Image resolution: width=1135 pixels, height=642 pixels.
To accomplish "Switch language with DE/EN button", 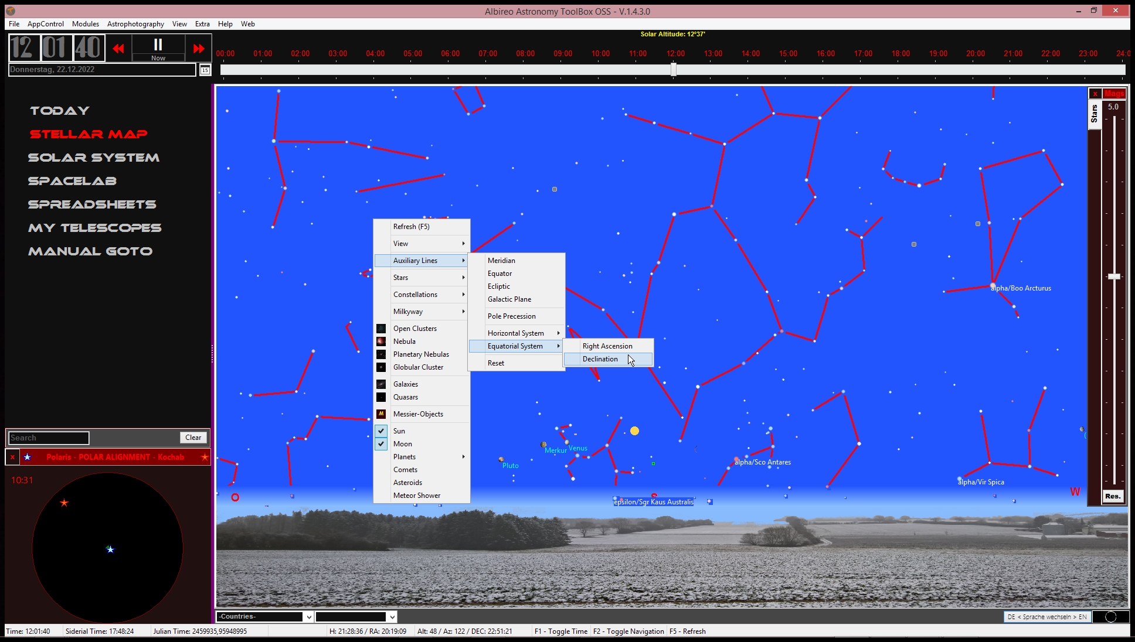I will pos(1047,617).
